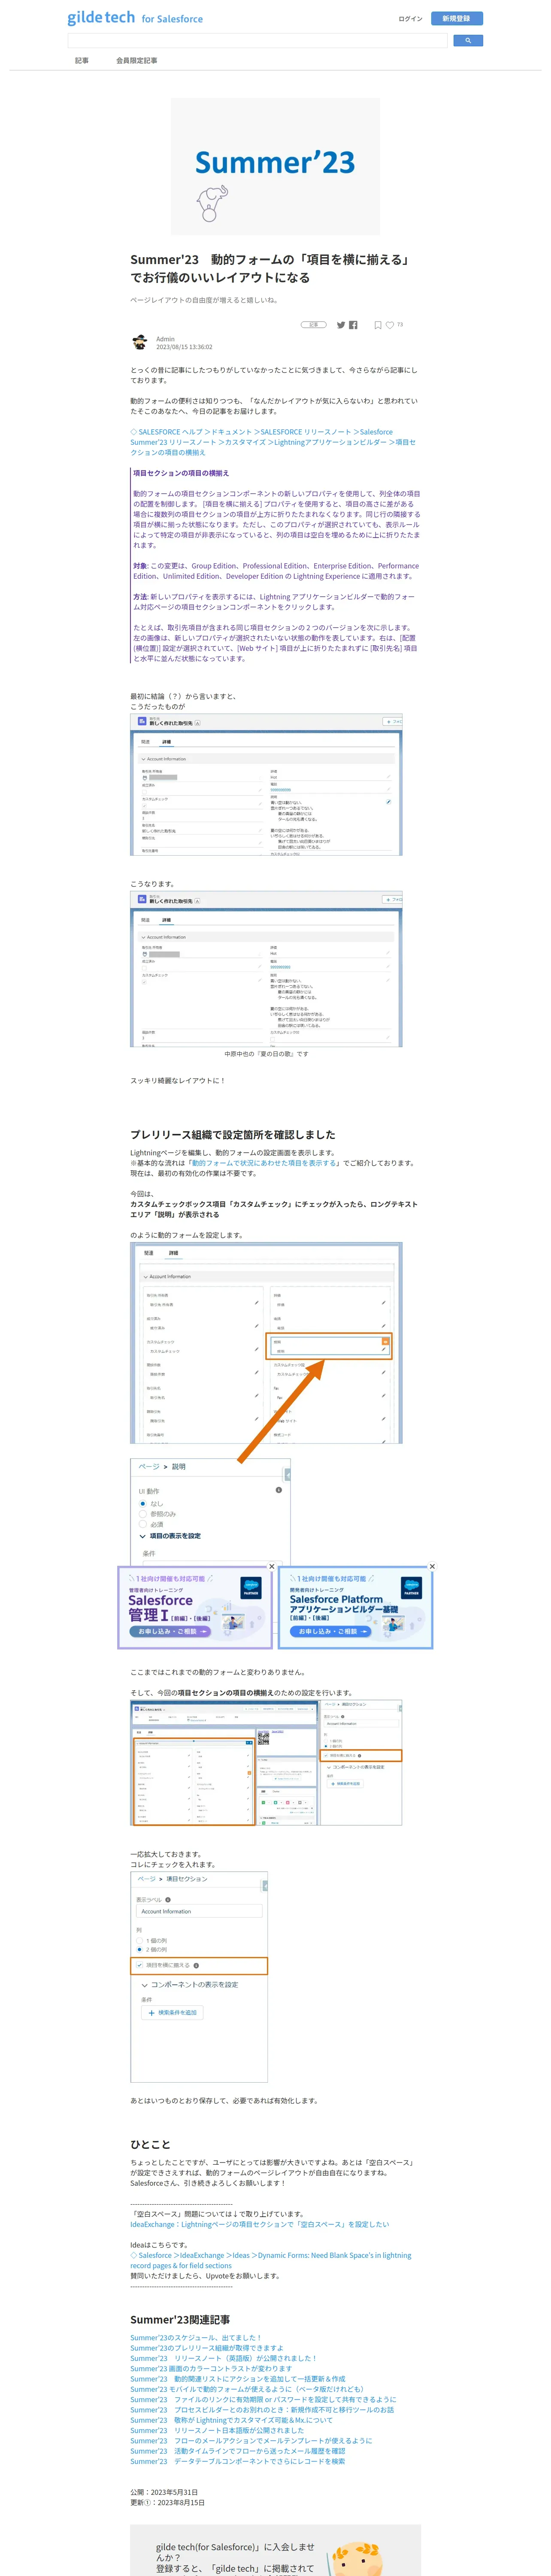Click info icon beside 項目を横に揃える

[196, 1965]
